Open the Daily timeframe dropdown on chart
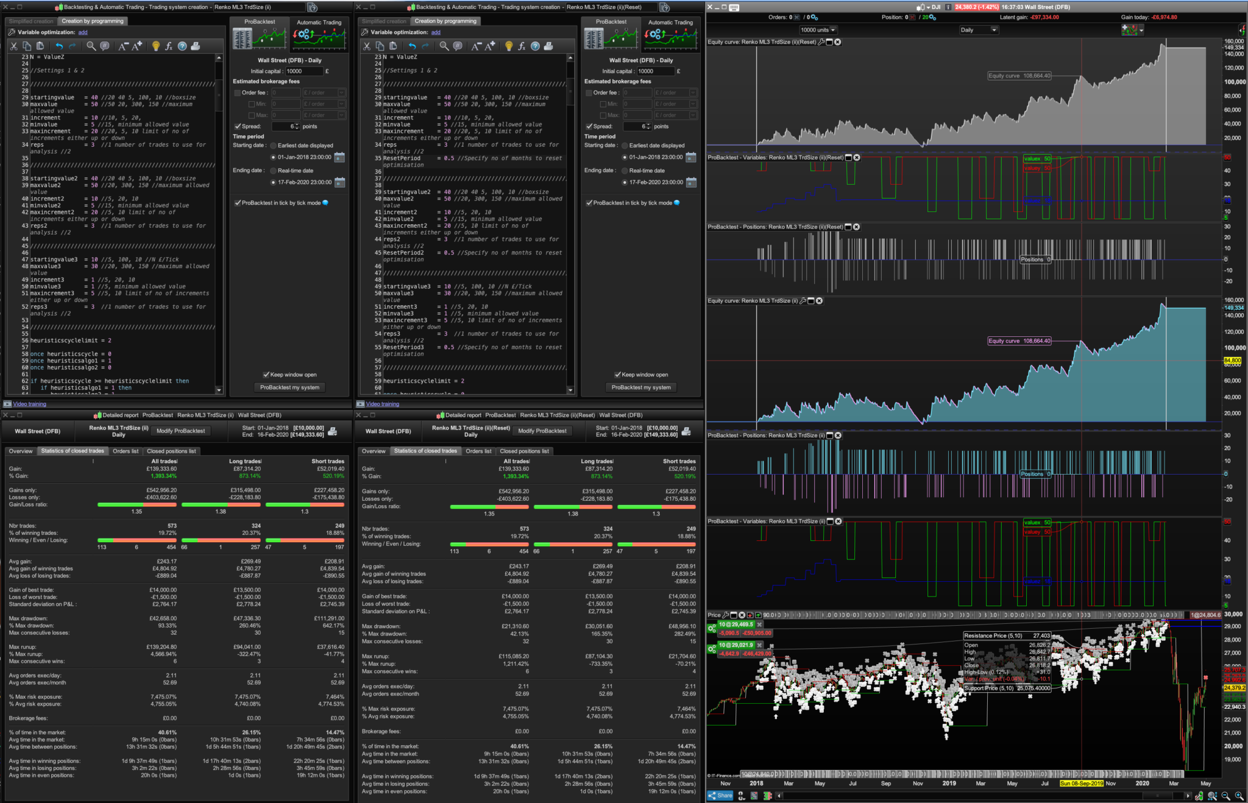1248x803 pixels. [x=978, y=30]
